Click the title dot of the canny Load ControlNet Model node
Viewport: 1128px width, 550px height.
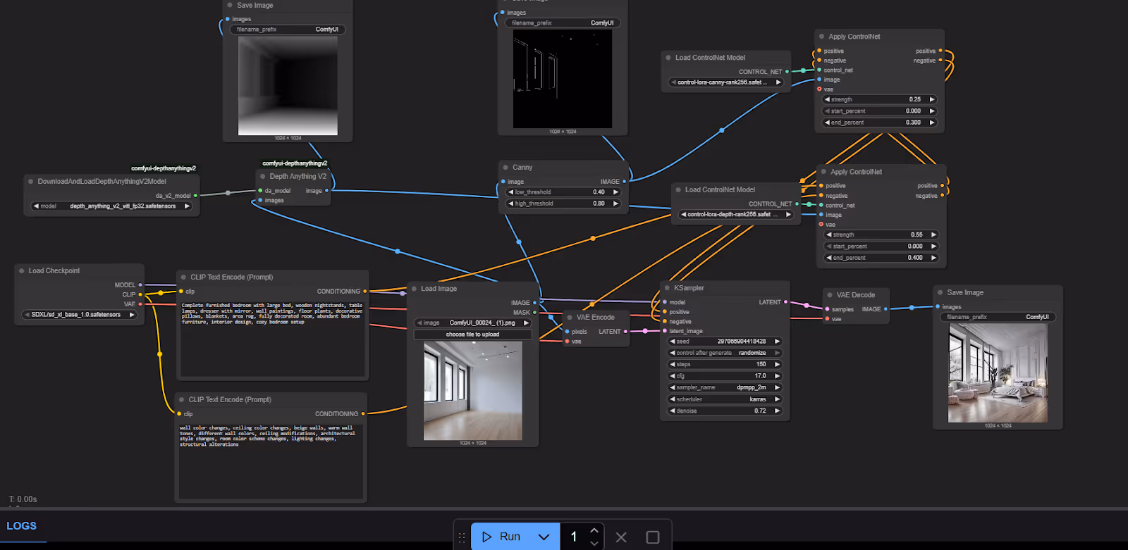[x=668, y=58]
